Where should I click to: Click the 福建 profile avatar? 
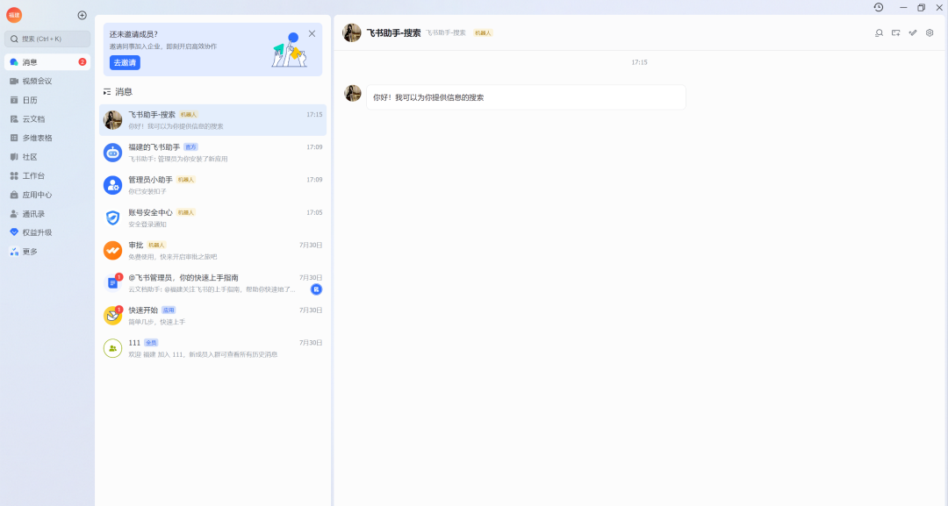coord(15,15)
